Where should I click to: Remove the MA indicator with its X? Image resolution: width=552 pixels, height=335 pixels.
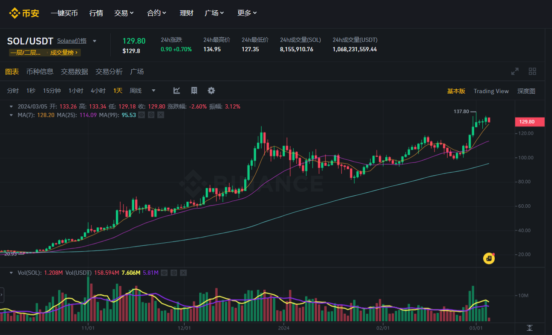pyautogui.click(x=161, y=115)
